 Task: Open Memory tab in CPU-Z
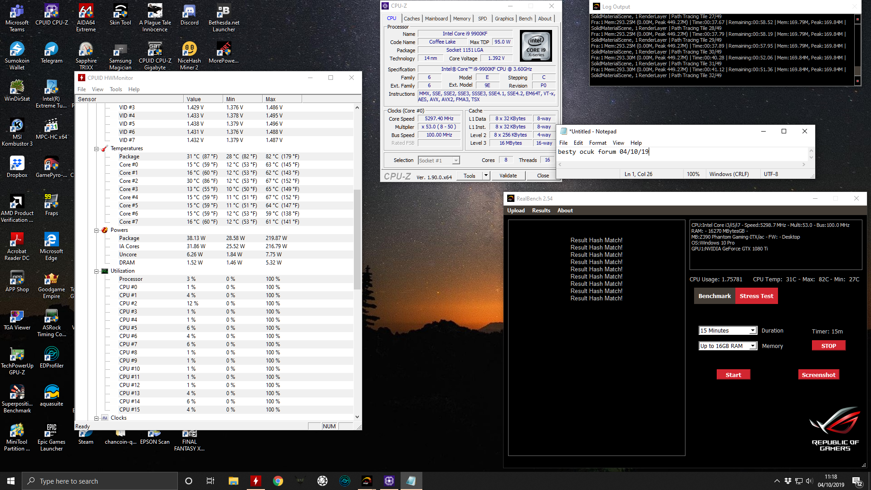pos(461,19)
